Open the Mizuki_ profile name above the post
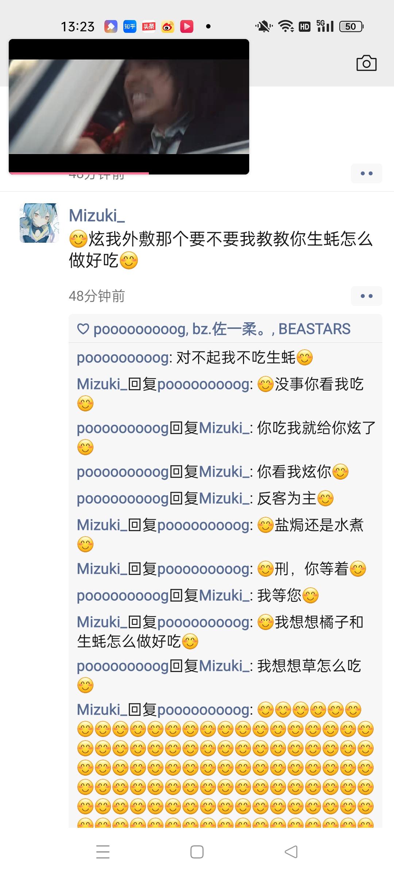The image size is (394, 876). click(97, 215)
